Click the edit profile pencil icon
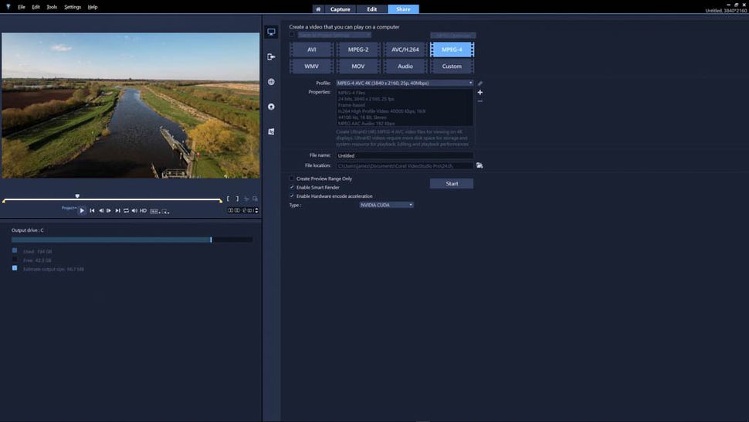 click(480, 83)
